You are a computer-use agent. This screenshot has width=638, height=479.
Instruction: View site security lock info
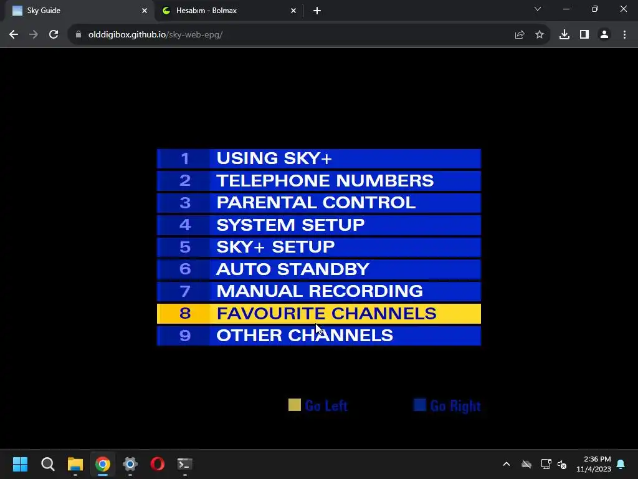[x=79, y=35]
